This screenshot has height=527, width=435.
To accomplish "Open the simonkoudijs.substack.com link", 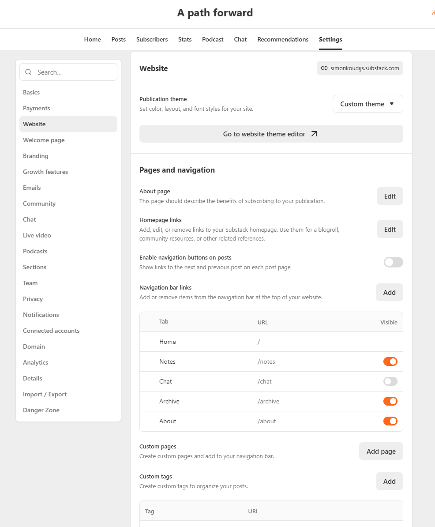I will pyautogui.click(x=360, y=68).
